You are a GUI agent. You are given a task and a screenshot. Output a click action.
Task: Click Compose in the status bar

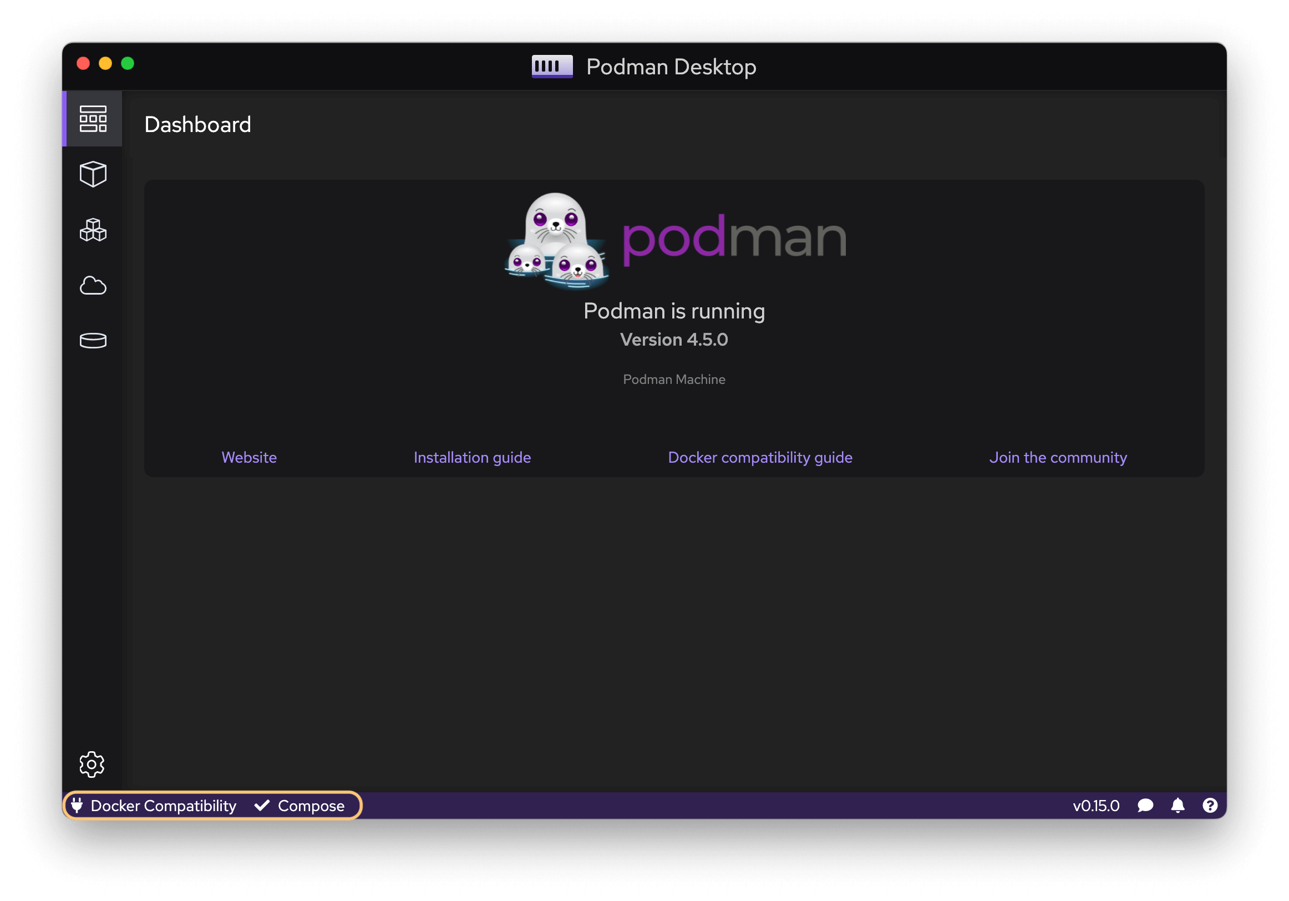point(311,806)
